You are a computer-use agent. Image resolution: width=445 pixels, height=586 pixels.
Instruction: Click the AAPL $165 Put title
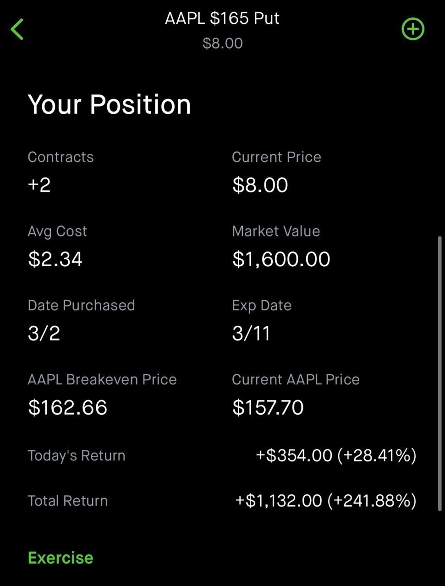tap(222, 18)
